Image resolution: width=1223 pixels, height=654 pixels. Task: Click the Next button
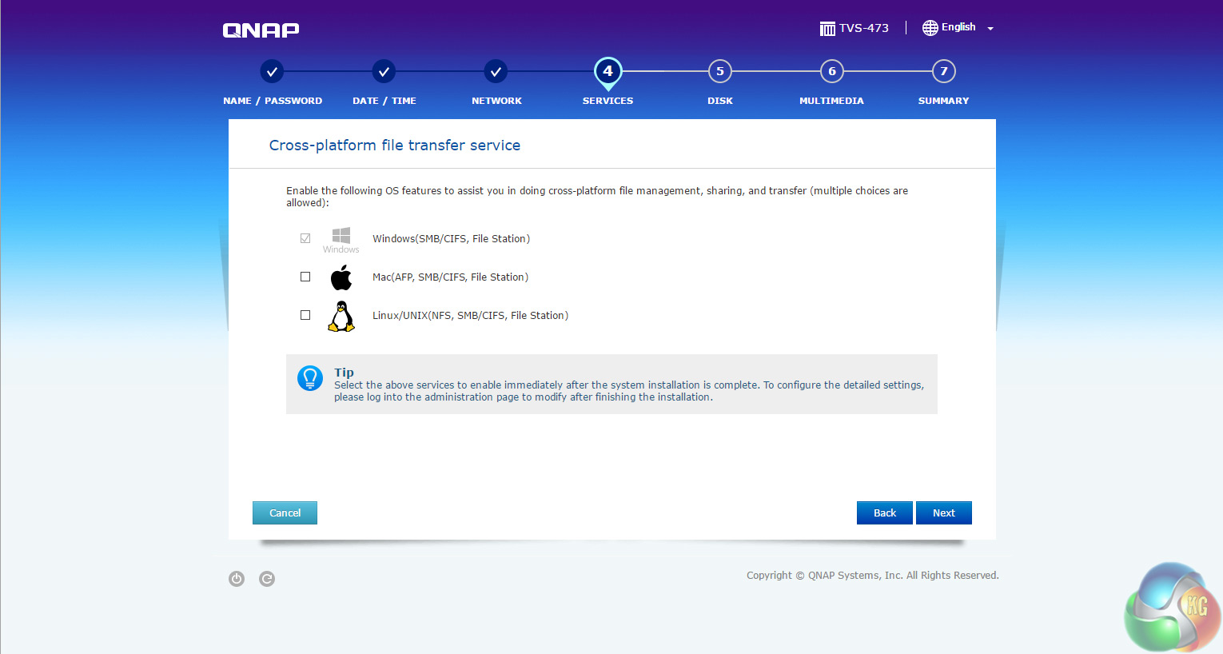(944, 513)
